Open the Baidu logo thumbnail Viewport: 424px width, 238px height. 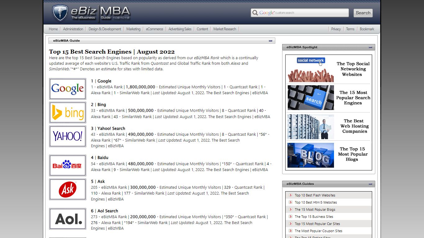click(x=68, y=165)
